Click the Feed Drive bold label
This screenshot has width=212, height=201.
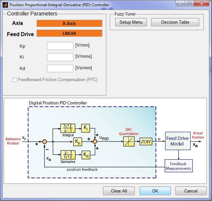[x=20, y=34]
